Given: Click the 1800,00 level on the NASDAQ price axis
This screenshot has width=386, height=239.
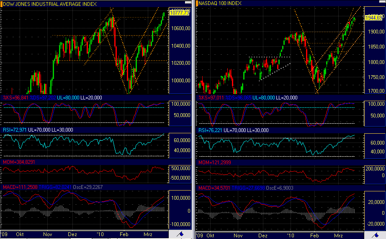Looking at the screenshot, I should (x=376, y=62).
